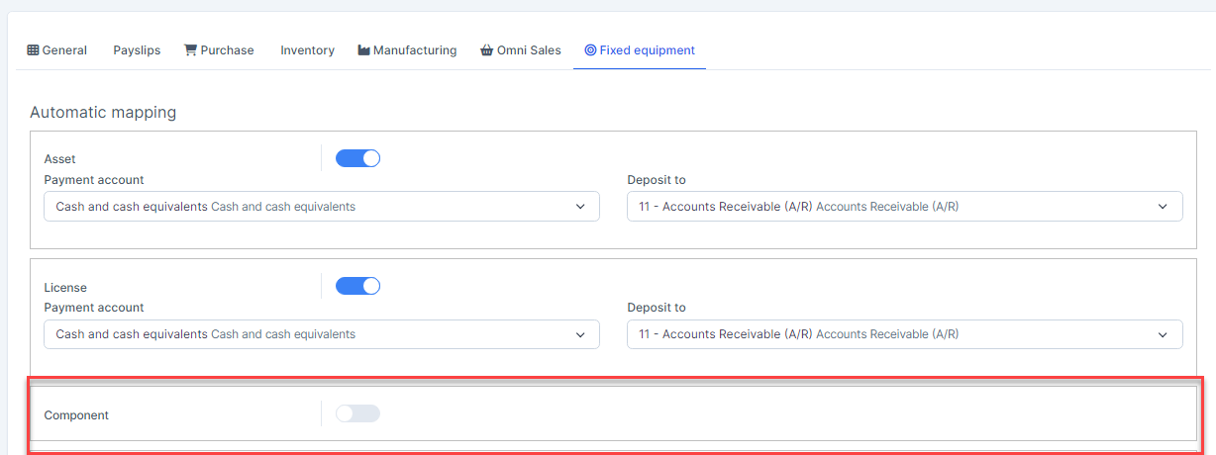The image size is (1216, 455).
Task: Turn off the License mapping toggle
Action: (x=357, y=286)
